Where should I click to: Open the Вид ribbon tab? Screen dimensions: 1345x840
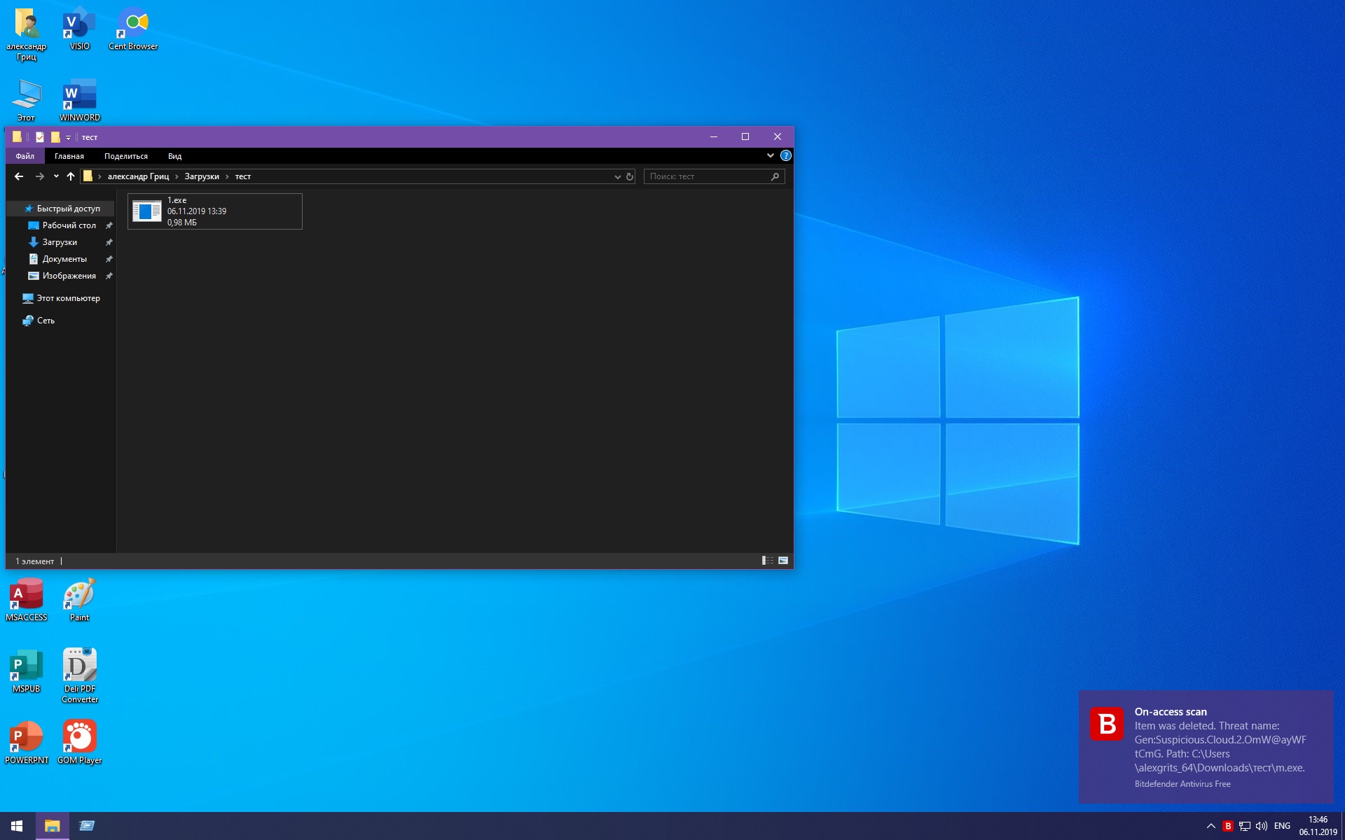[x=174, y=156]
